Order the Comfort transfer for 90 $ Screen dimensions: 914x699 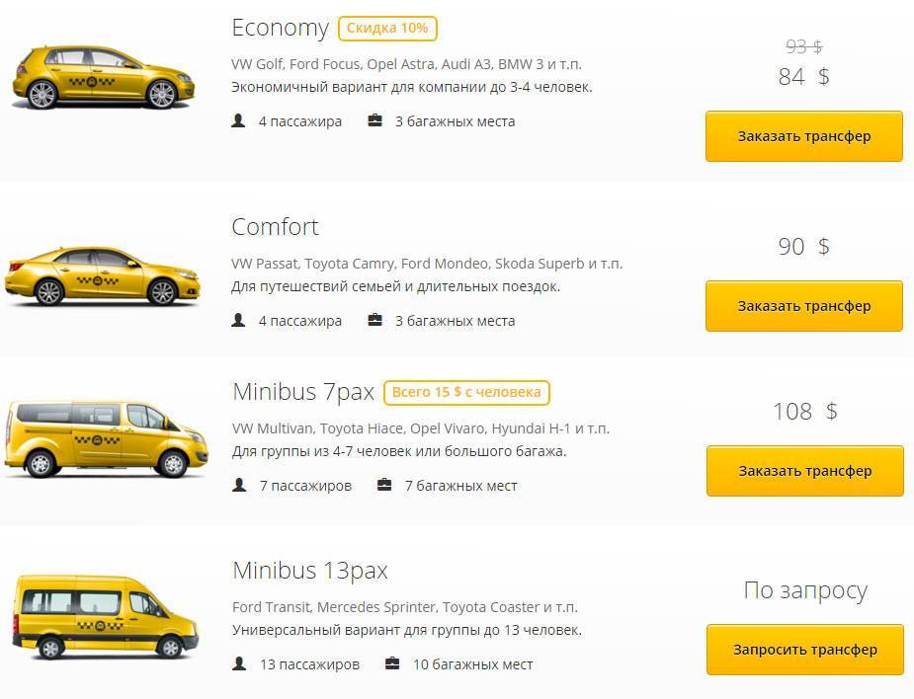pos(803,306)
